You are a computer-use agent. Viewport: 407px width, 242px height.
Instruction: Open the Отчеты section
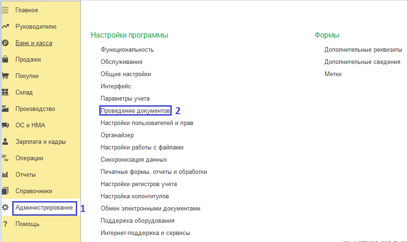[25, 175]
